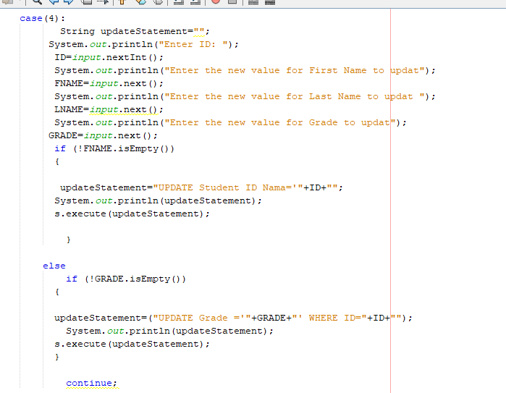
Task: Click the 'continue;' statement
Action: click(92, 384)
